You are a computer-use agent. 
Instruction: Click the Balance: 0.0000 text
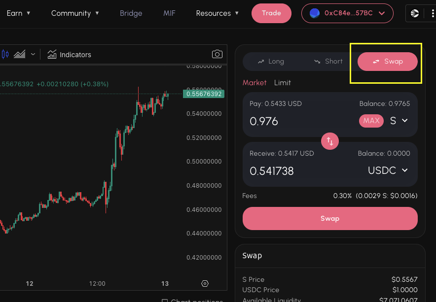(384, 153)
